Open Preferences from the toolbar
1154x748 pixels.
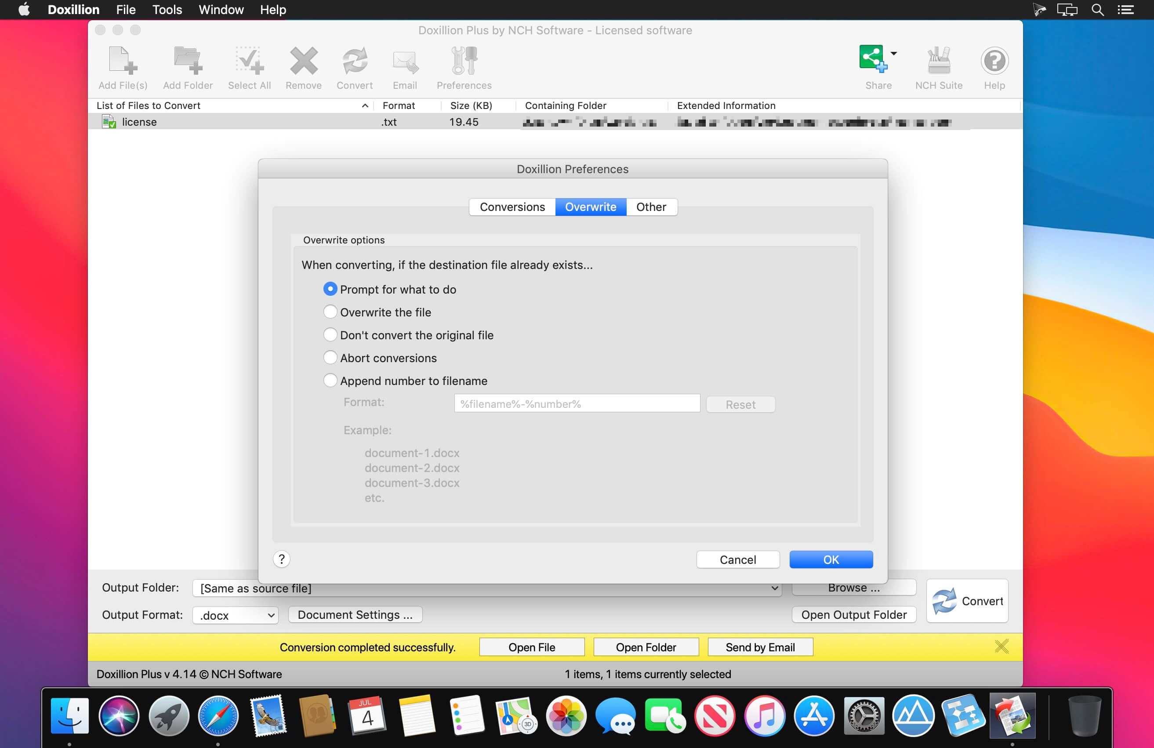[x=464, y=61]
